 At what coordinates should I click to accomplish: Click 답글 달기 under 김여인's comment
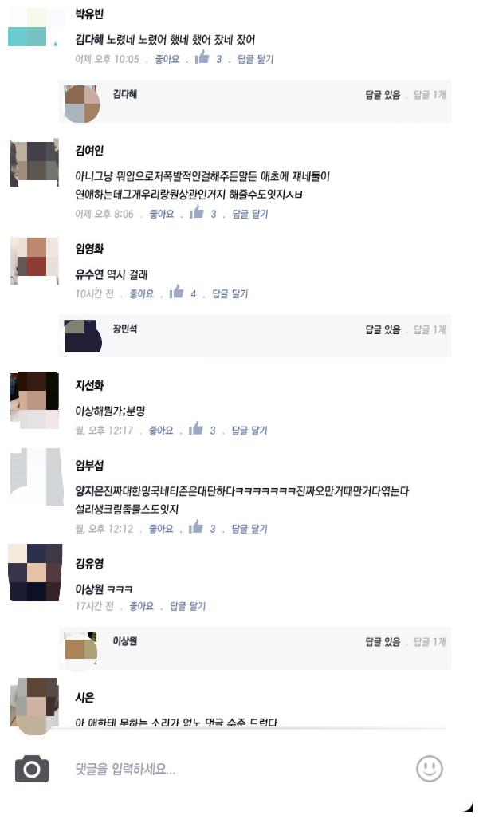tap(250, 214)
